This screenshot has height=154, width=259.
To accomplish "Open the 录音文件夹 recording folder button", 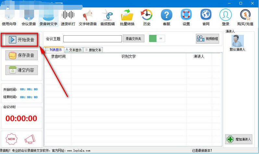I will [133, 39].
